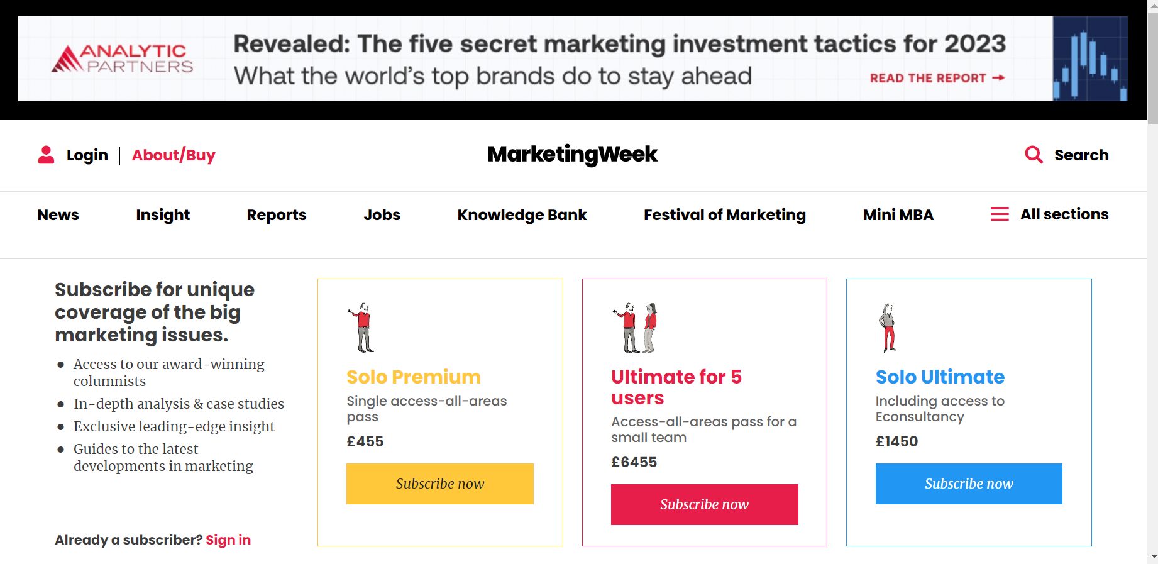Click the red search magnifier icon
The image size is (1158, 564).
1034,155
